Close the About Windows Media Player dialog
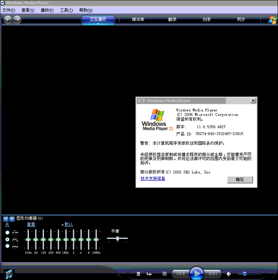 tap(253, 101)
